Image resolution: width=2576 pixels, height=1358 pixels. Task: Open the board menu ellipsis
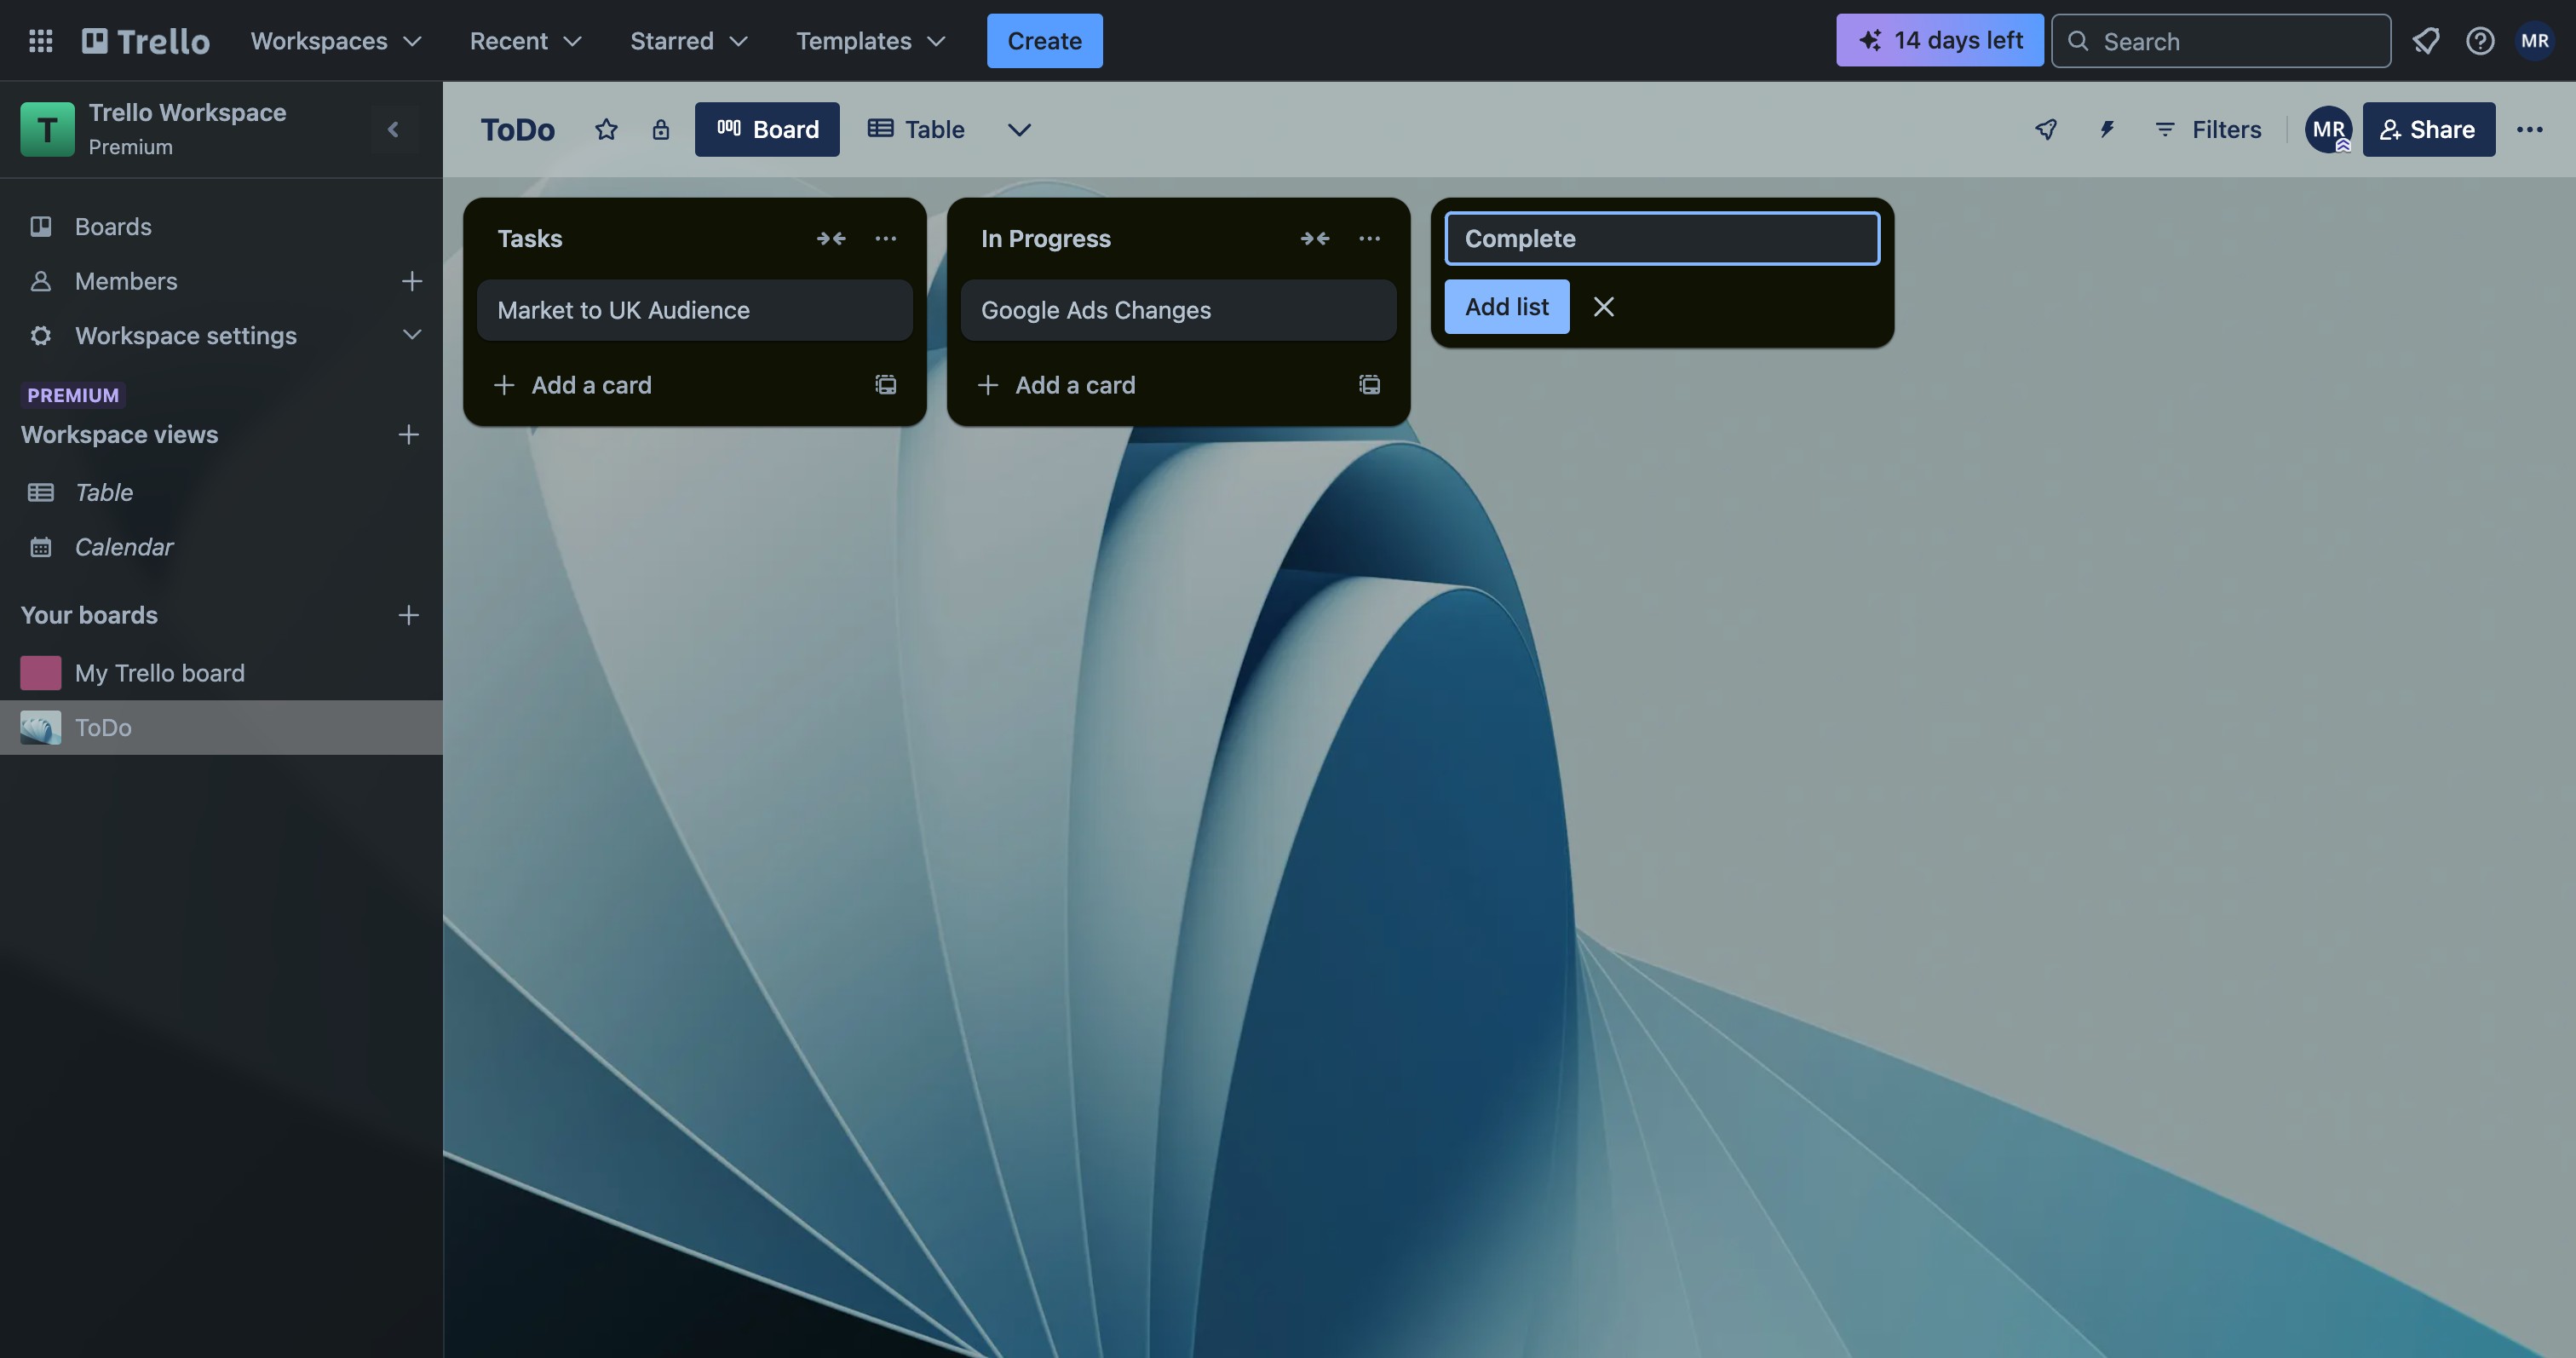[x=2530, y=129]
